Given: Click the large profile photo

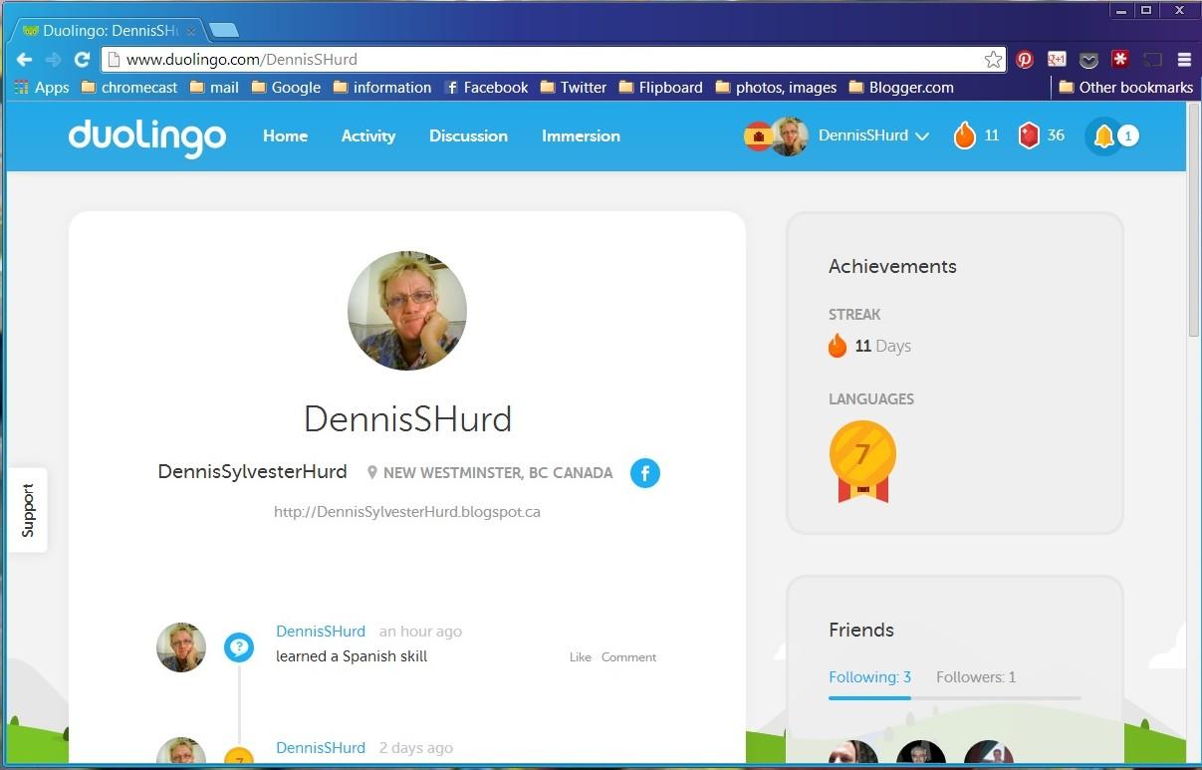Looking at the screenshot, I should click(406, 311).
